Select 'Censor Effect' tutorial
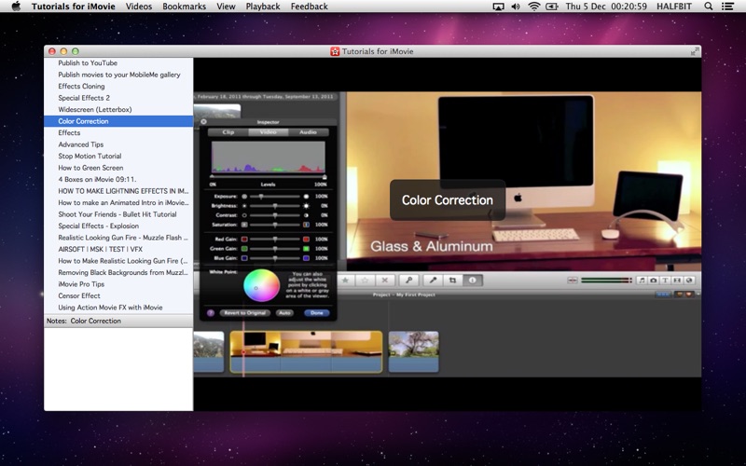The height and width of the screenshot is (466, 746). (x=79, y=295)
